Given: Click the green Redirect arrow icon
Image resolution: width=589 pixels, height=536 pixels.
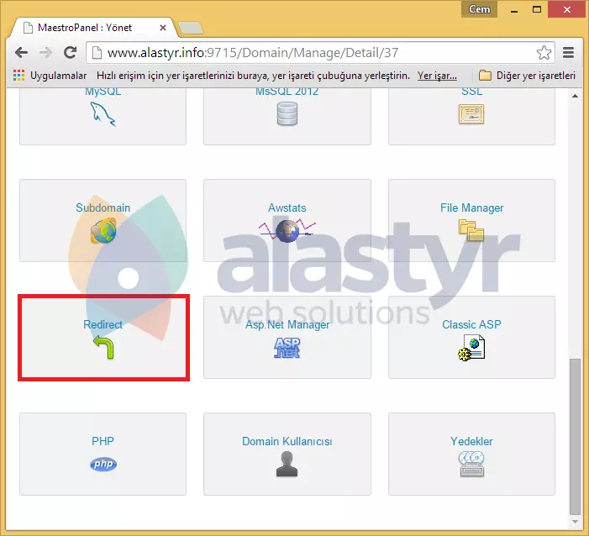Looking at the screenshot, I should [103, 347].
